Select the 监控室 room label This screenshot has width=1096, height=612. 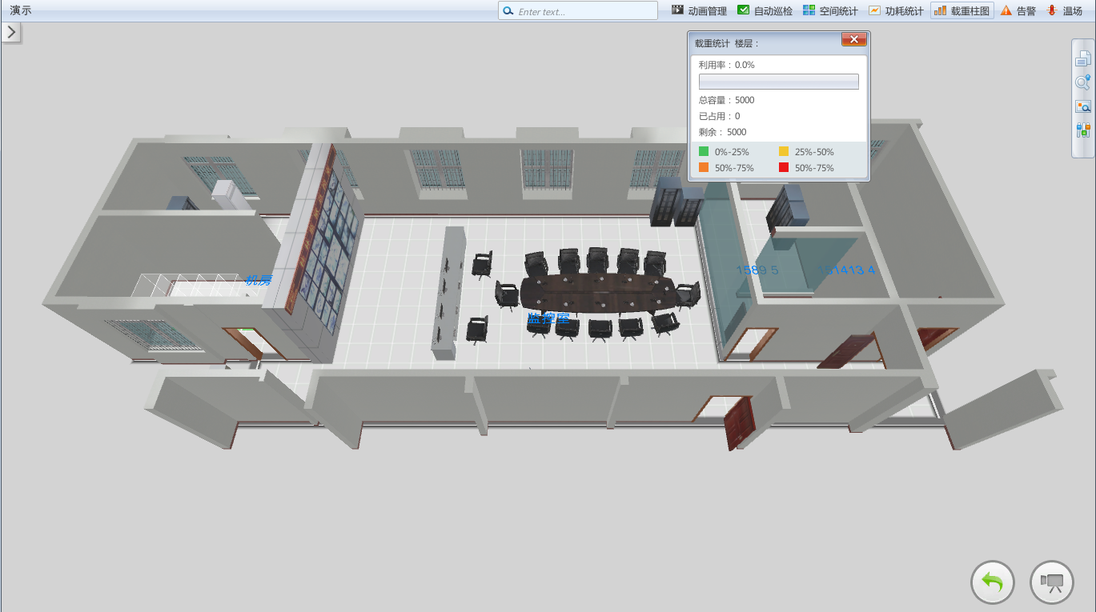click(x=548, y=318)
